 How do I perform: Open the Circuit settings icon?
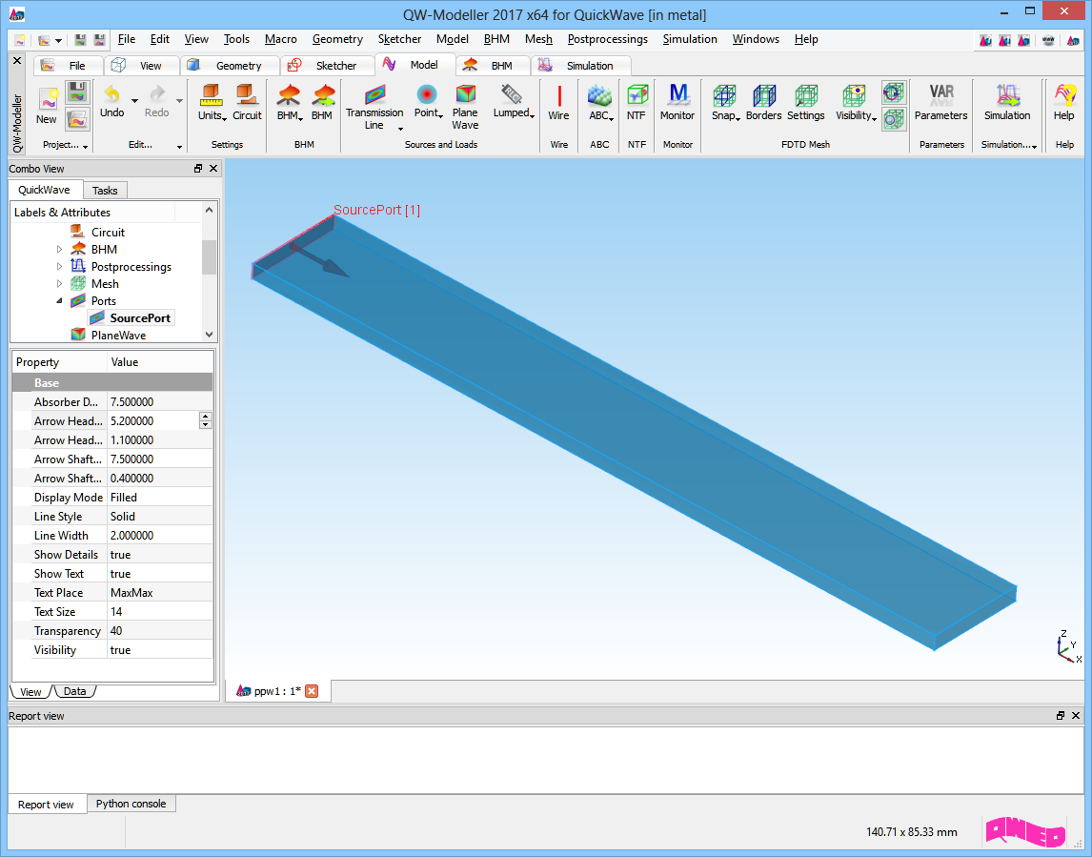tap(247, 102)
